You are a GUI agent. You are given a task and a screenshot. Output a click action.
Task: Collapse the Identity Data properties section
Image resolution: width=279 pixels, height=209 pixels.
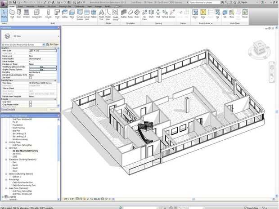(x=55, y=80)
